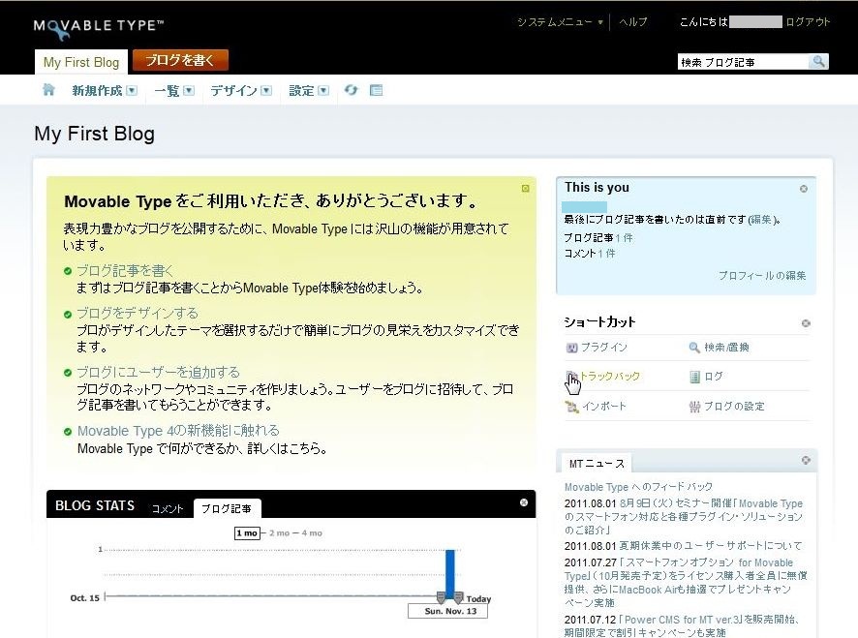Open the view site icon

[x=377, y=90]
